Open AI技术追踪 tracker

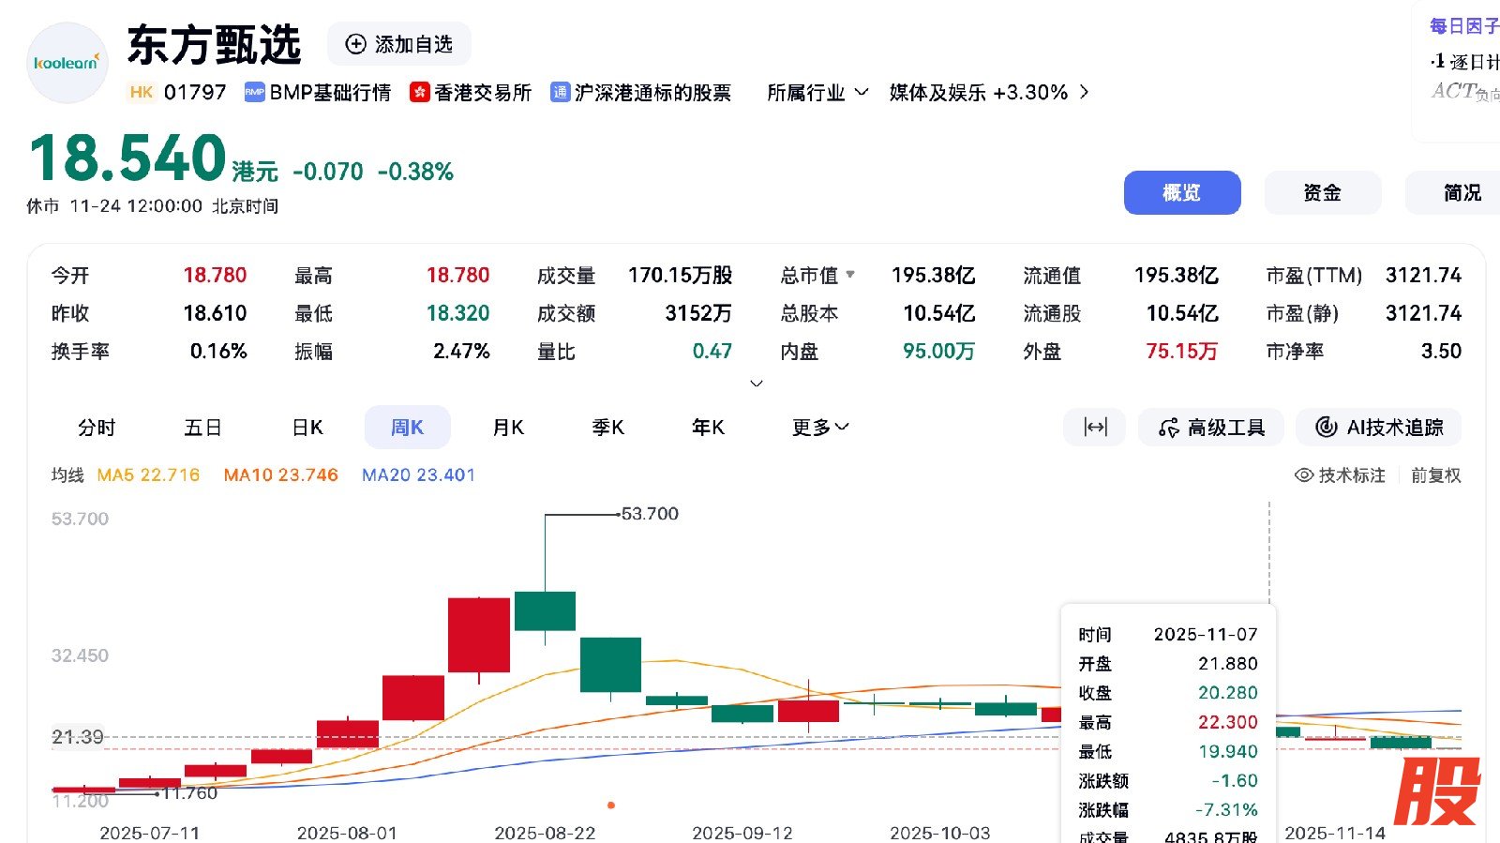pos(1378,428)
